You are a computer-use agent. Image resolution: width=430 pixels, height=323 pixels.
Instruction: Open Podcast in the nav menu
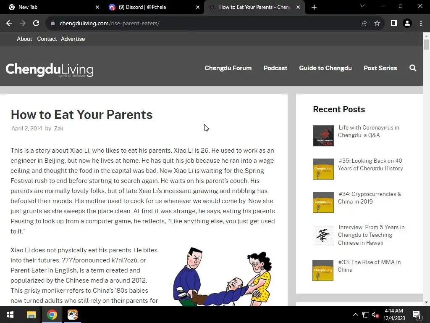275,68
